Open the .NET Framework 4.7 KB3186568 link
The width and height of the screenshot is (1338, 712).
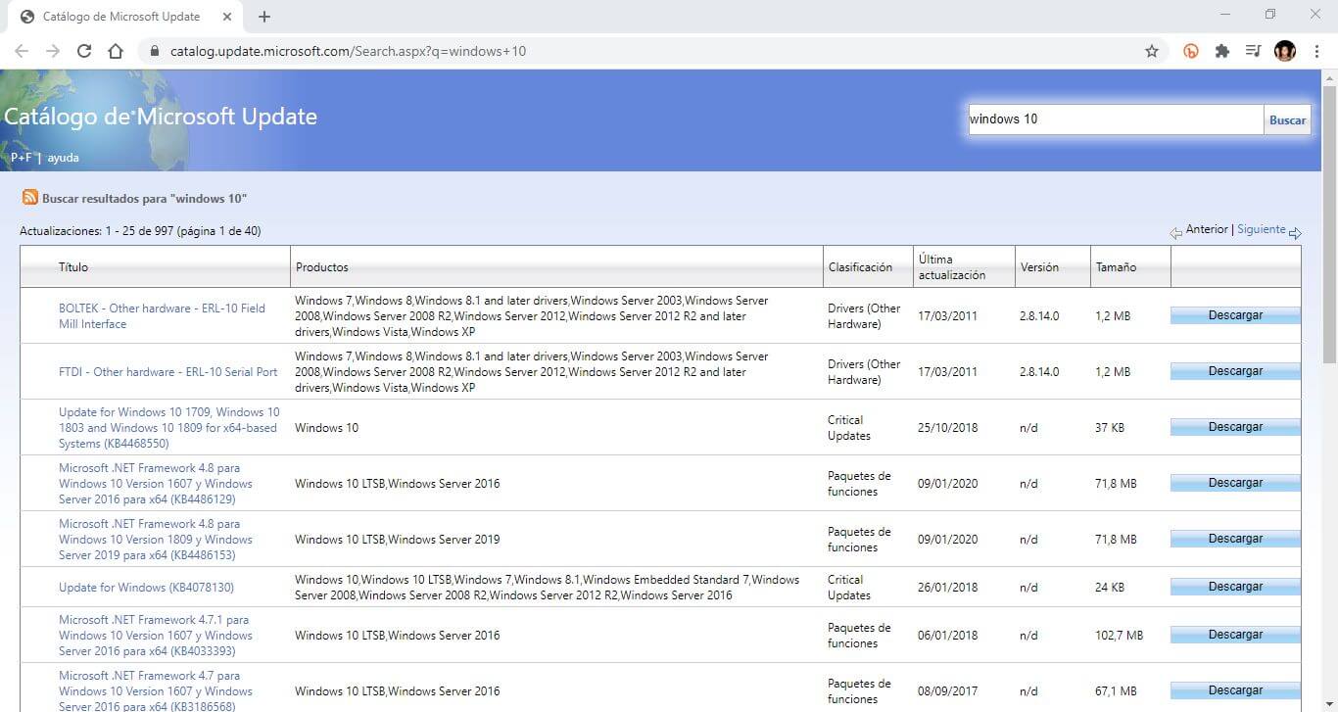coord(156,691)
